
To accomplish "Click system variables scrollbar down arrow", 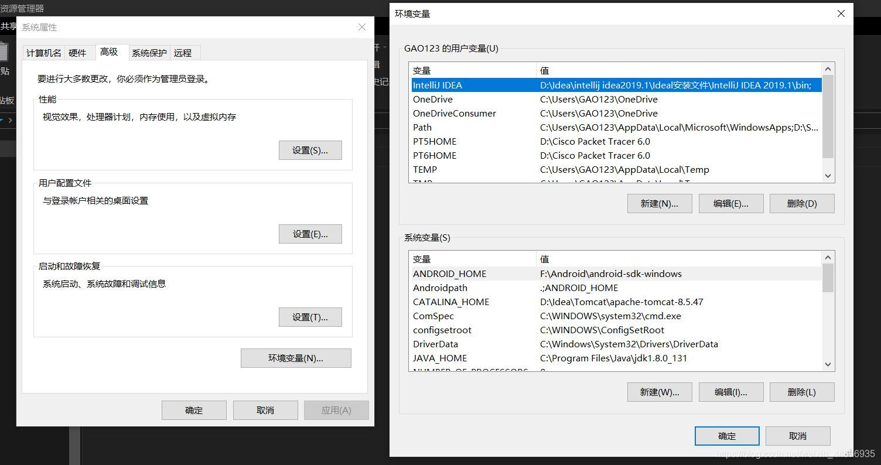I will 828,364.
